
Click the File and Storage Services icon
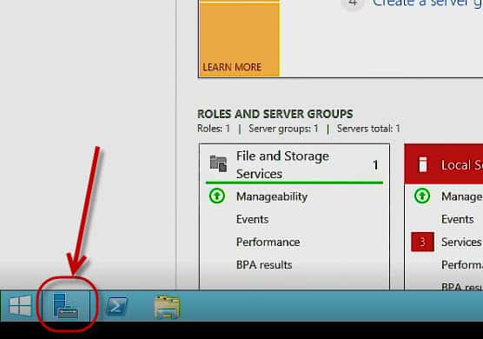[218, 163]
